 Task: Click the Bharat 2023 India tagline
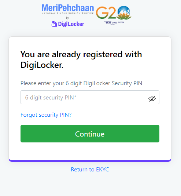click(x=114, y=23)
